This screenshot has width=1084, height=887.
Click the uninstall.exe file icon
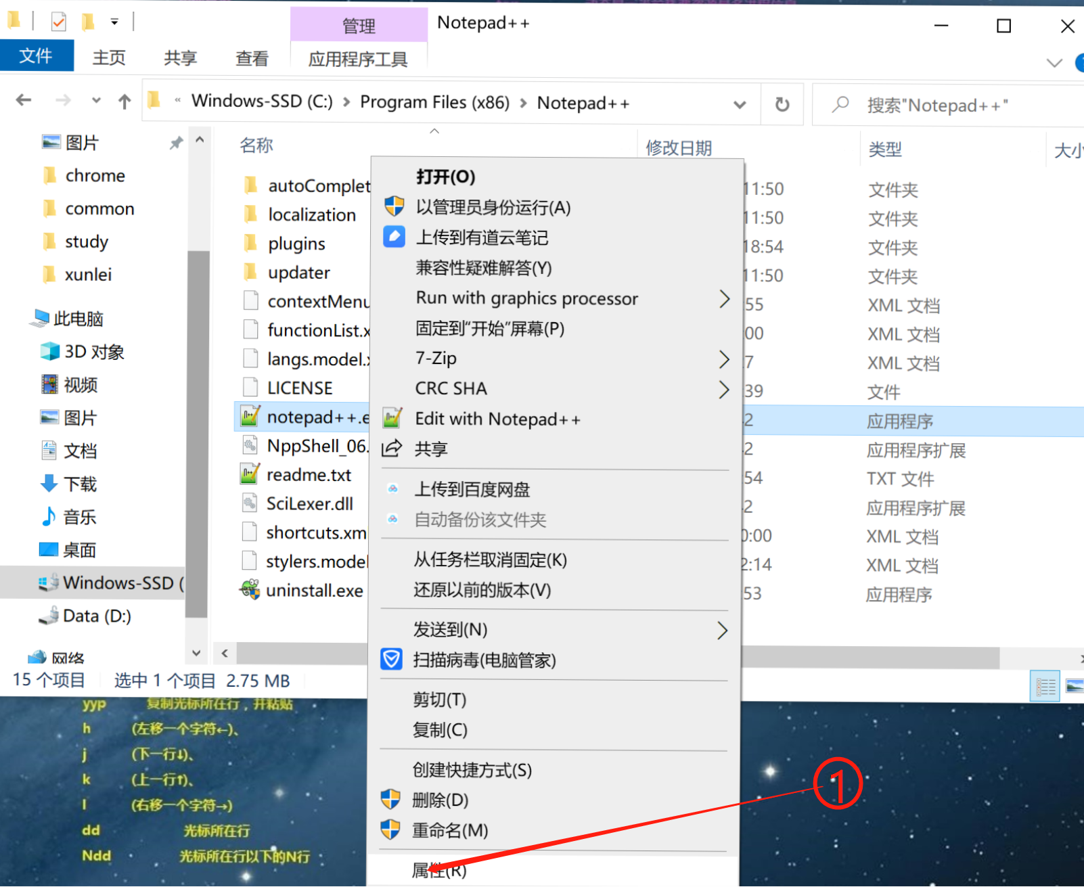(x=250, y=590)
